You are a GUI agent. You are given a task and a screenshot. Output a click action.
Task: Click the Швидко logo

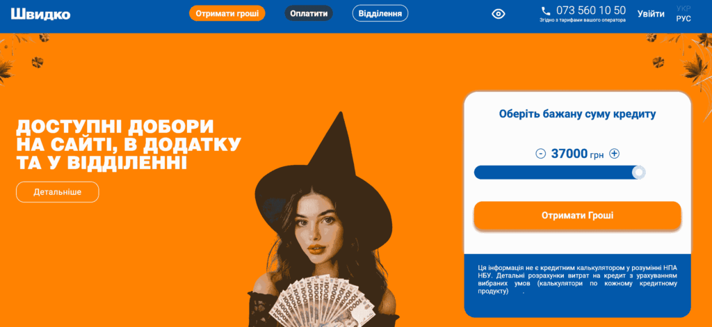(41, 14)
